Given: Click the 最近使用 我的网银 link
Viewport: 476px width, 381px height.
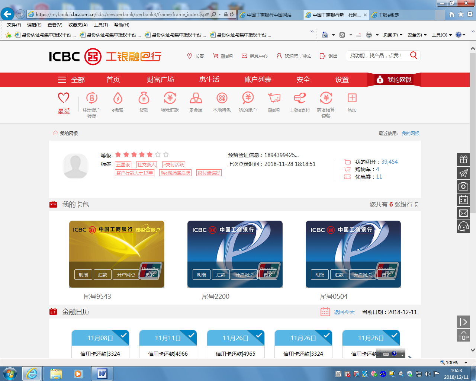Looking at the screenshot, I should (x=410, y=133).
